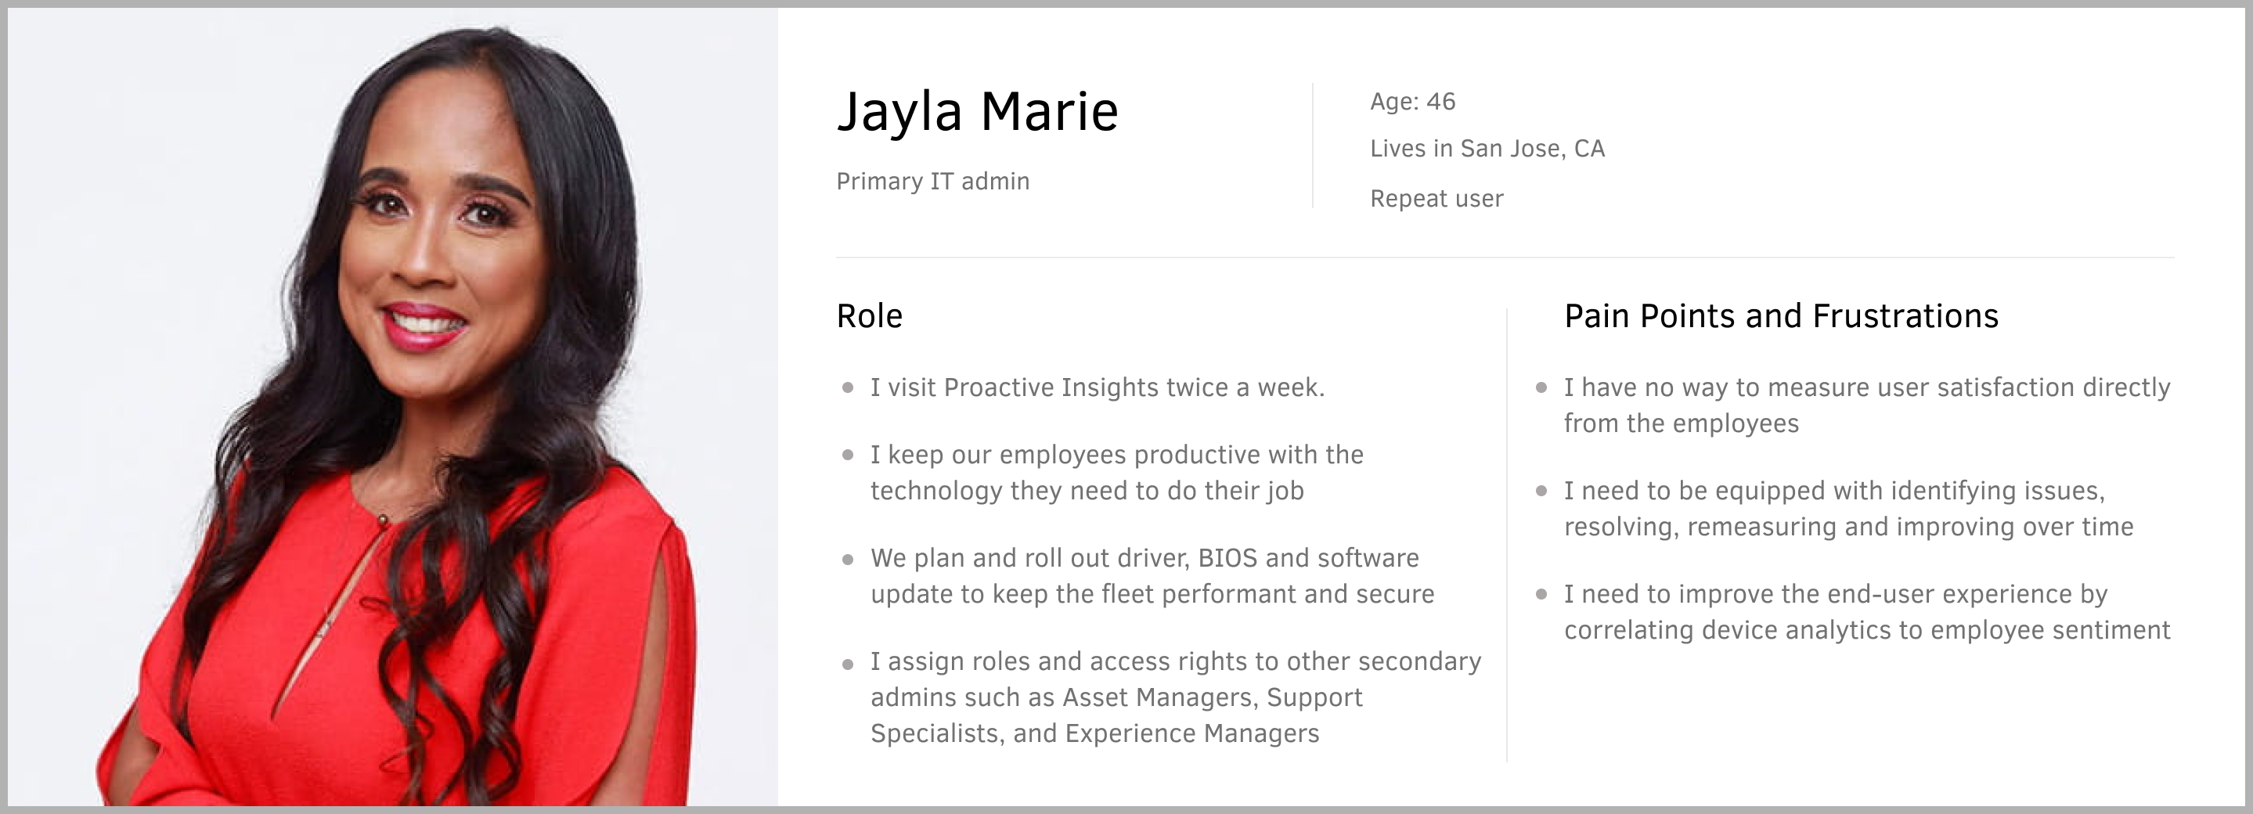
Task: Click the "no way to measure user satisfaction" item
Action: [1866, 405]
